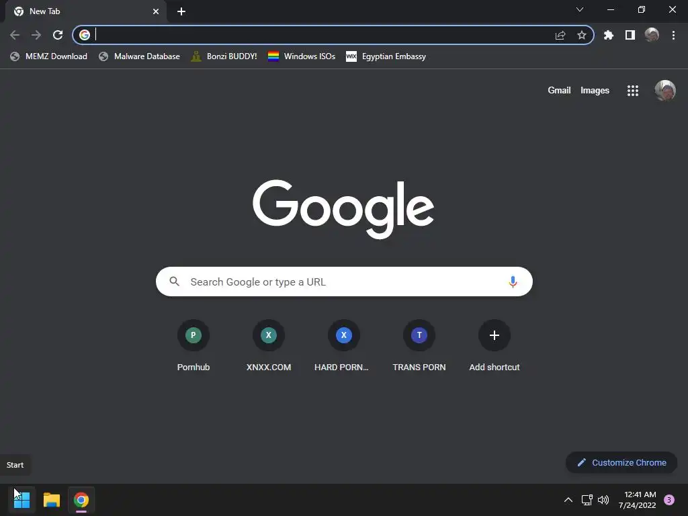The image size is (688, 516).
Task: Click Customize Chrome button
Action: point(621,462)
